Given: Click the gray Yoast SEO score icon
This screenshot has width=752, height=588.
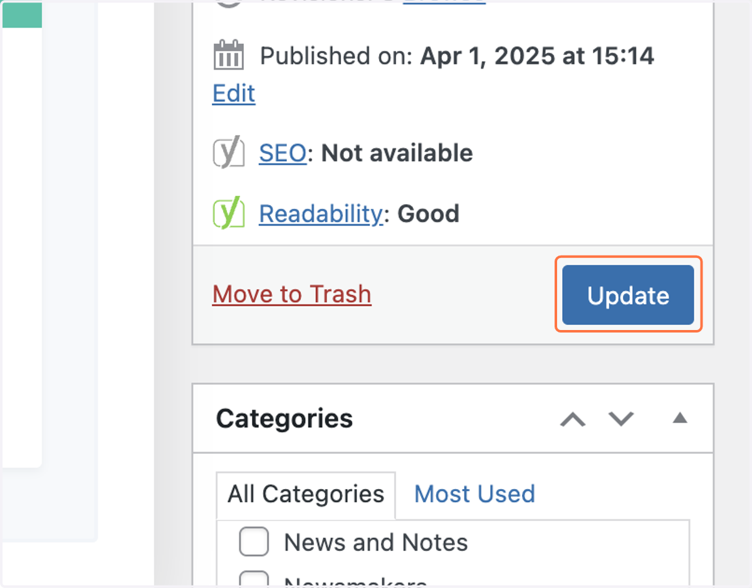Looking at the screenshot, I should [229, 153].
